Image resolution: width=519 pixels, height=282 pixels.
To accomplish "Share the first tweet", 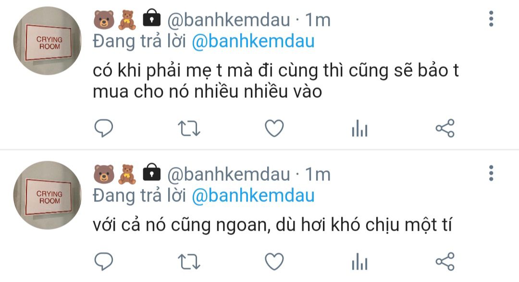I will coord(445,128).
